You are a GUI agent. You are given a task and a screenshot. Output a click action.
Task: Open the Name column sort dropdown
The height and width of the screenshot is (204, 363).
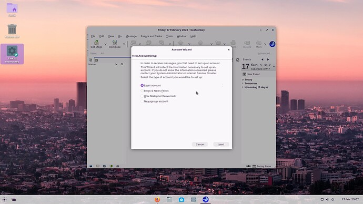click(x=116, y=64)
